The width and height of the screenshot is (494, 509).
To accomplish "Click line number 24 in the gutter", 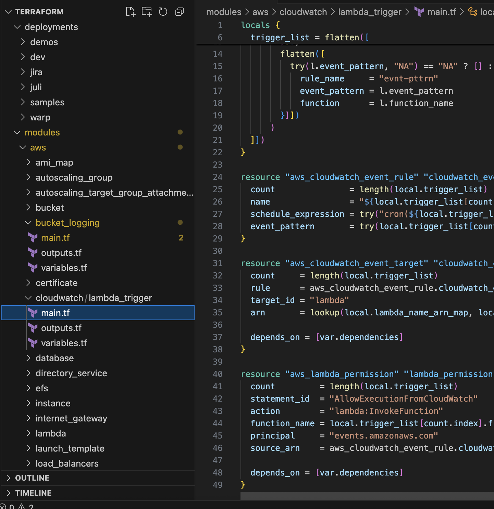I will coord(218,177).
